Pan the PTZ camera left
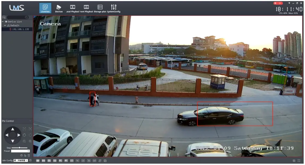The image size is (305, 165). [7, 135]
